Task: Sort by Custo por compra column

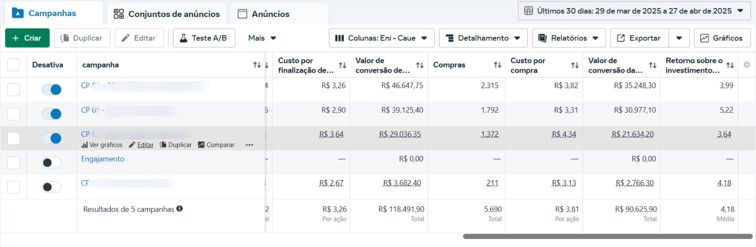Action: pos(575,65)
